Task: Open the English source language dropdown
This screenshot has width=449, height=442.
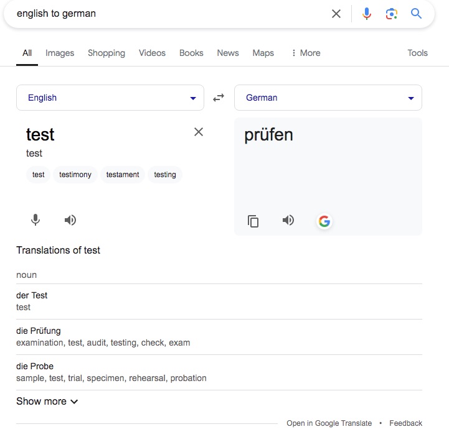Action: click(x=110, y=98)
